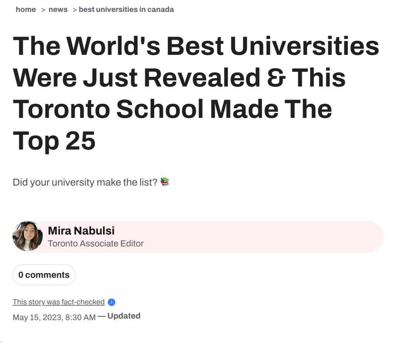Screen dimensions: 394x343
Task: Click the Toronto Associate Editor title
Action: click(95, 244)
